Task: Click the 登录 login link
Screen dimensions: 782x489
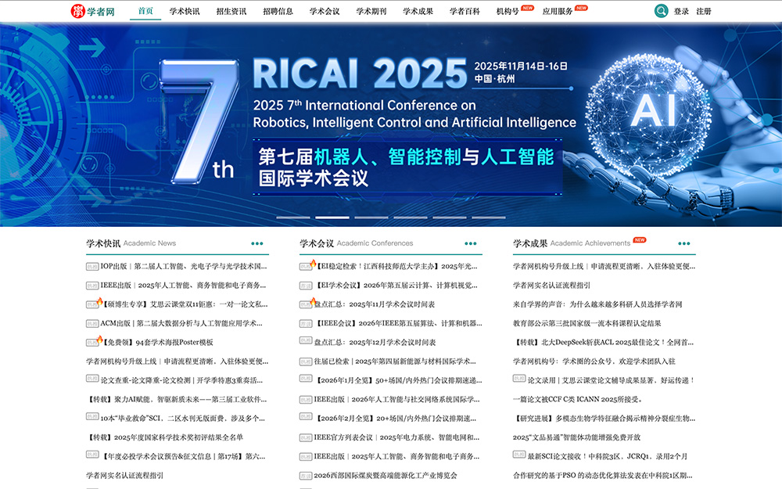Action: tap(682, 11)
